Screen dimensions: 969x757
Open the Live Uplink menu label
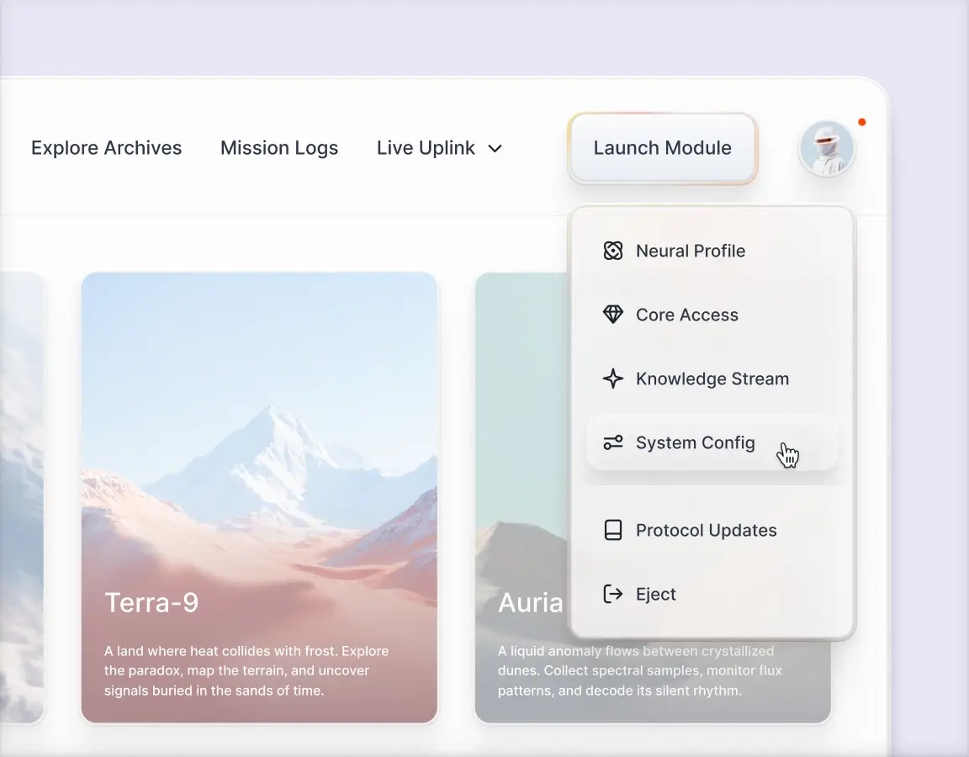coord(426,148)
